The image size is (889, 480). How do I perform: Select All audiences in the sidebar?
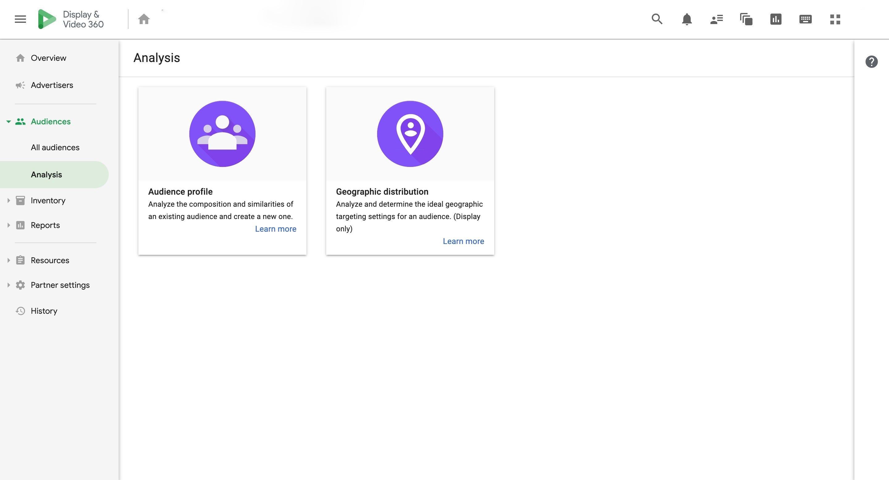(x=55, y=147)
